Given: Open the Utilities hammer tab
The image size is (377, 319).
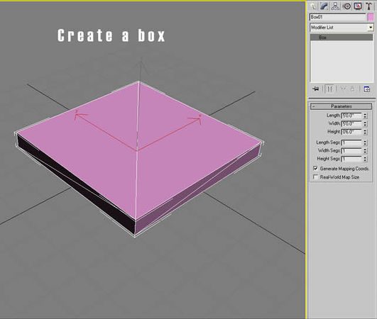Looking at the screenshot, I should point(368,6).
